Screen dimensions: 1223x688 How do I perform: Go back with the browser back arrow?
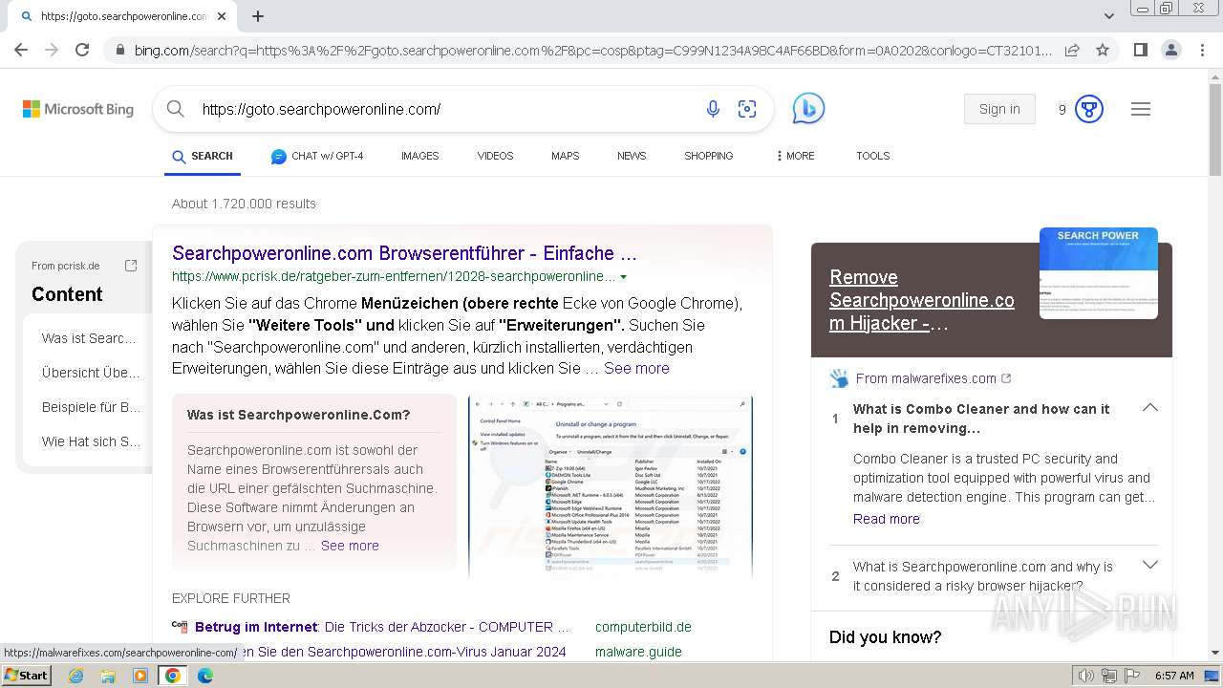21,50
